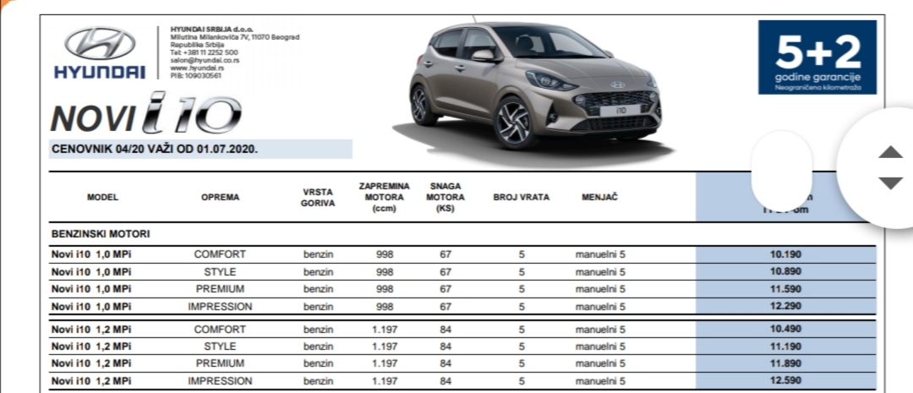Select the price 11.190

click(785, 347)
